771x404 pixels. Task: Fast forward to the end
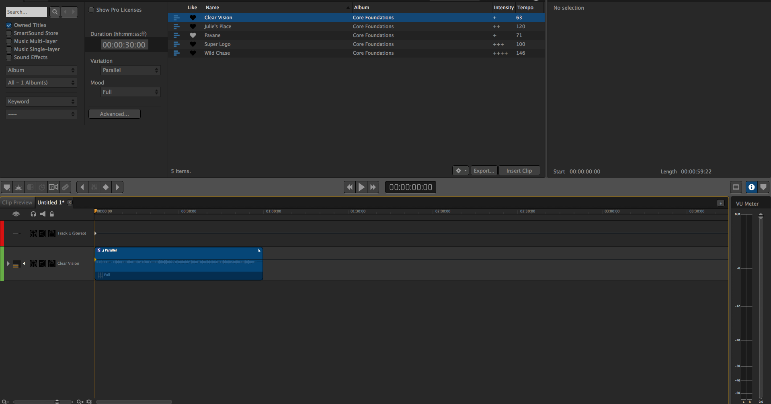[x=373, y=187]
